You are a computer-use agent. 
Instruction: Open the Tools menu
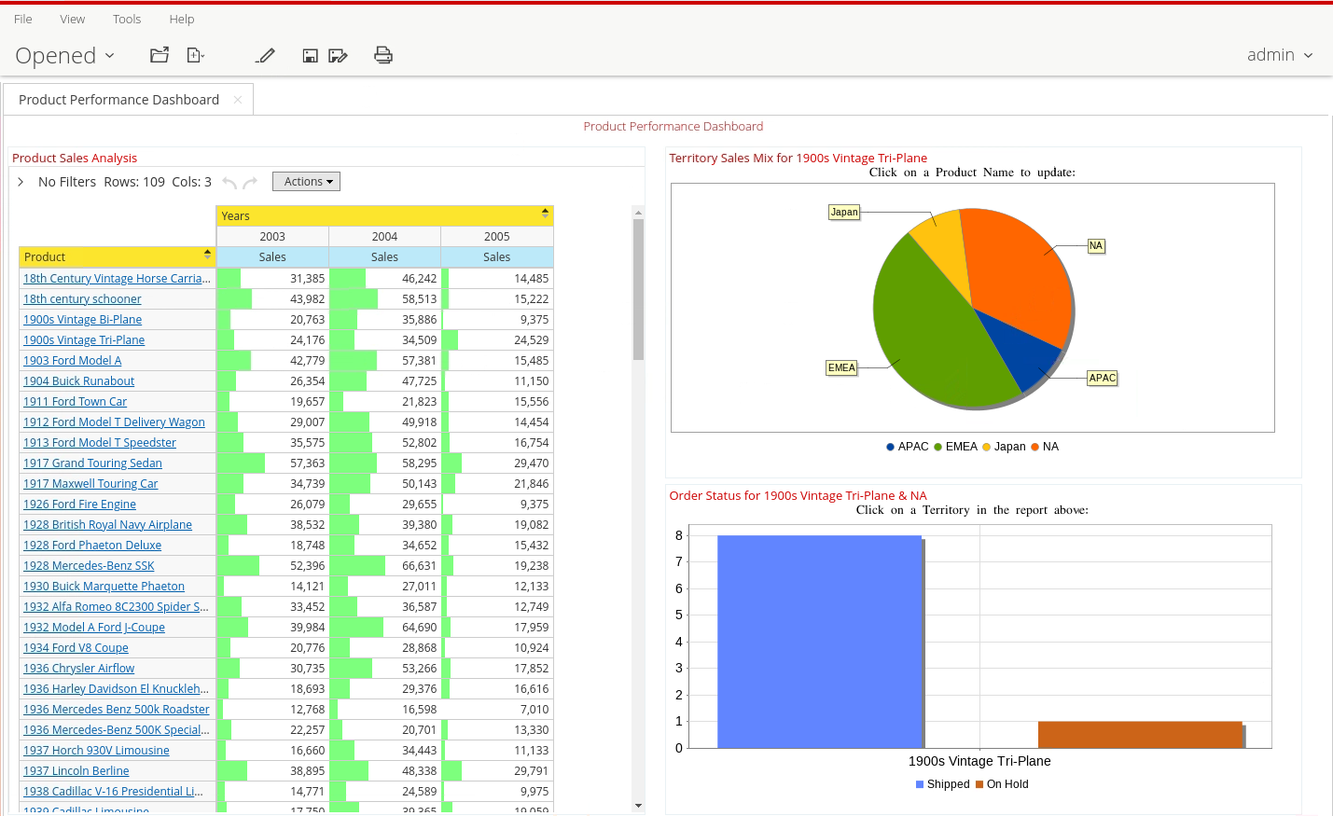[x=127, y=19]
